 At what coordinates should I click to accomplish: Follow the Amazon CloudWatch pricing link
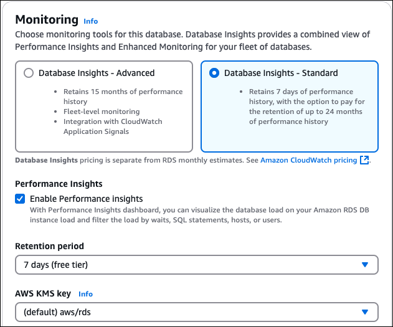pyautogui.click(x=309, y=160)
